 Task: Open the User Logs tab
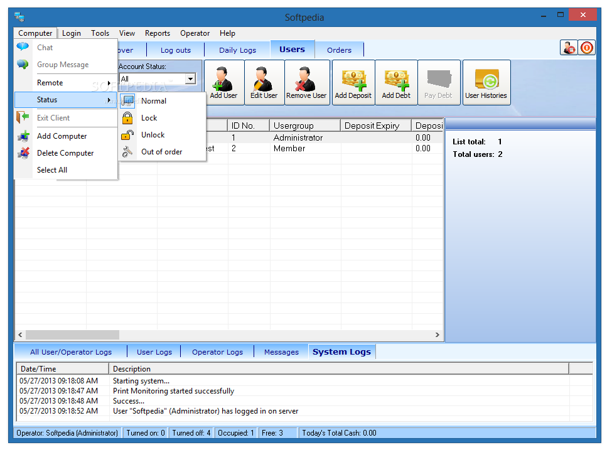point(154,352)
